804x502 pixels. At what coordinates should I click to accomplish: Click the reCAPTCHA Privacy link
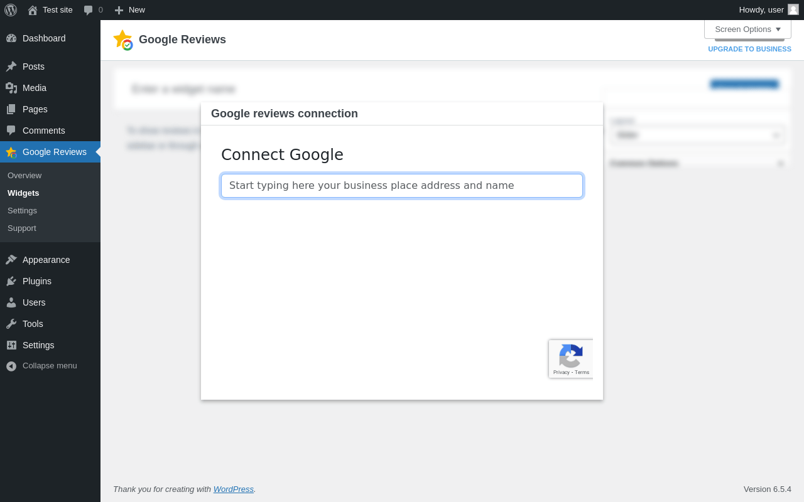(x=562, y=372)
